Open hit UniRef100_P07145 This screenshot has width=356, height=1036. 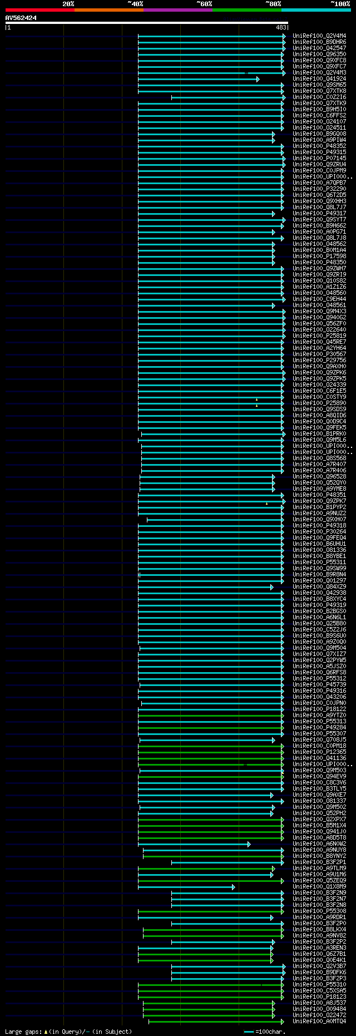(319, 159)
